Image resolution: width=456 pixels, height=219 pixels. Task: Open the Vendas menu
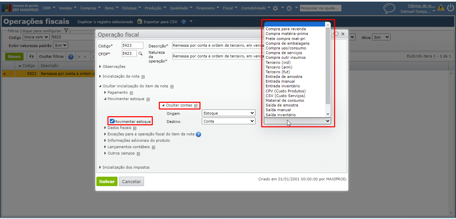point(67,8)
